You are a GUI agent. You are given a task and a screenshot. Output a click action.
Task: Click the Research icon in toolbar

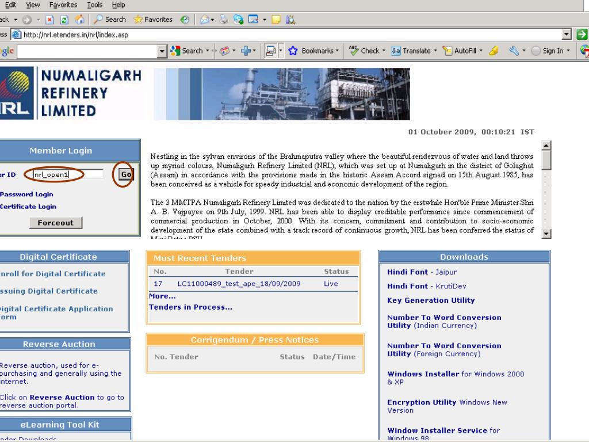coord(290,20)
